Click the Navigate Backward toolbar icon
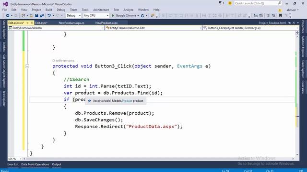The image size is (307, 172). pyautogui.click(x=8, y=15)
